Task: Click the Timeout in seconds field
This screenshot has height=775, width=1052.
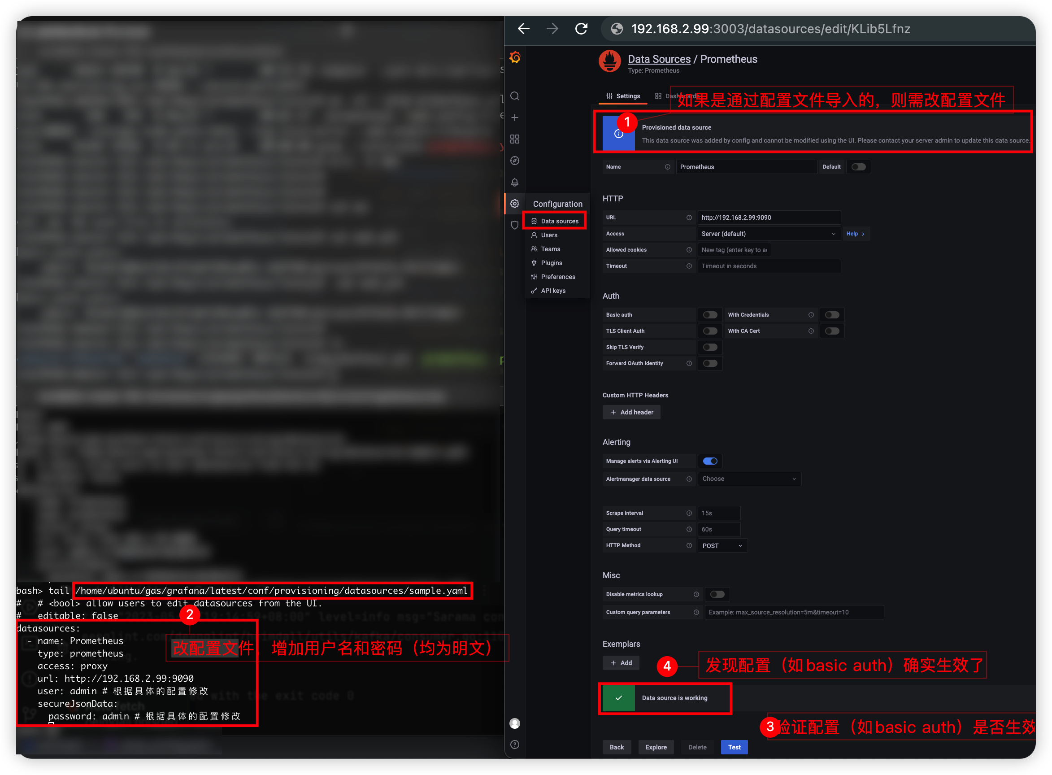Action: pyautogui.click(x=768, y=266)
